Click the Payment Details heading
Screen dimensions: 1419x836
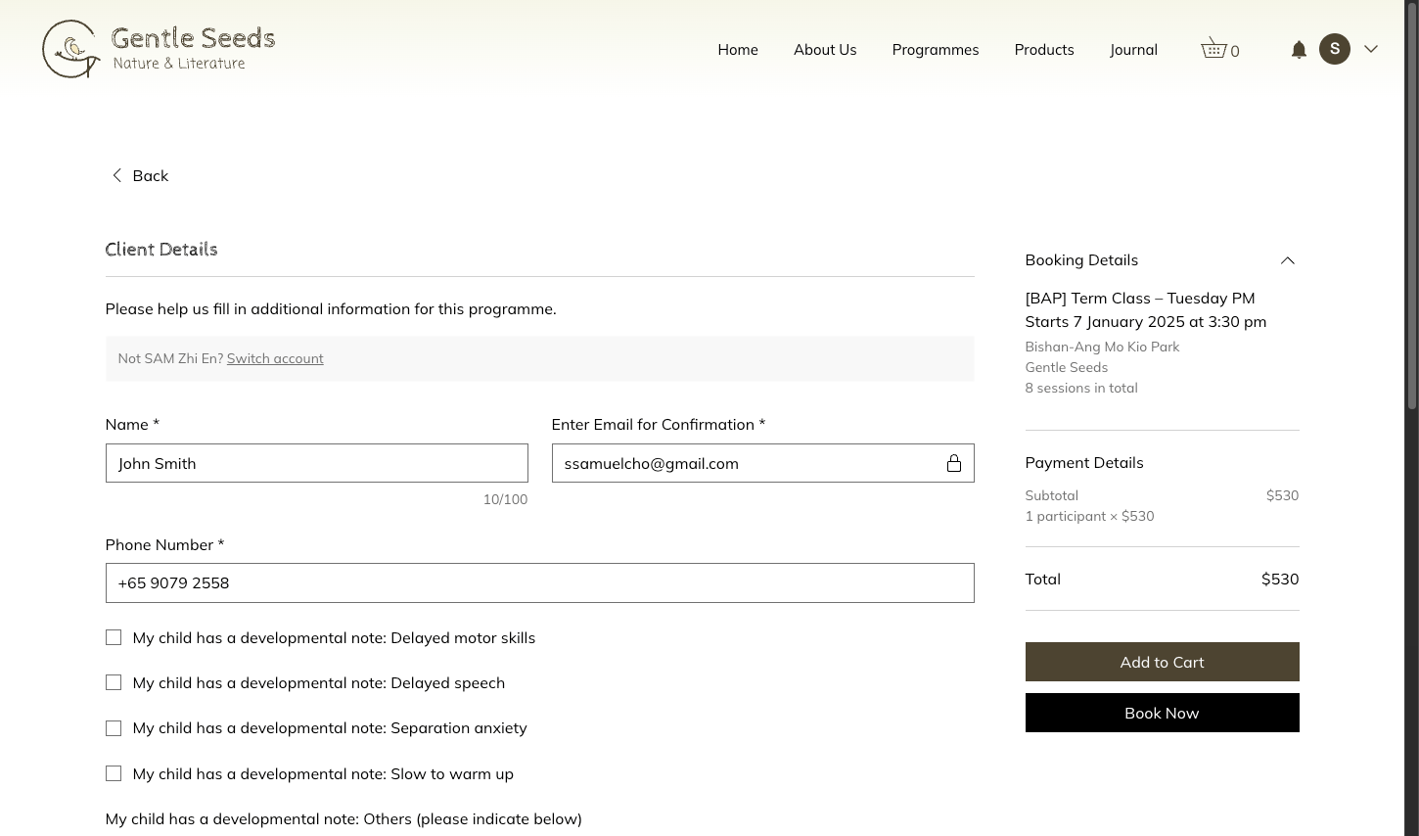[1084, 462]
